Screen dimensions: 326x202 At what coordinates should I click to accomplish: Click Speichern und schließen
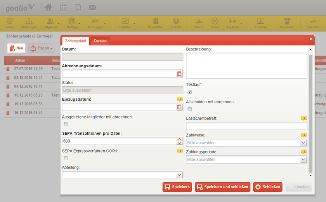click(222, 187)
